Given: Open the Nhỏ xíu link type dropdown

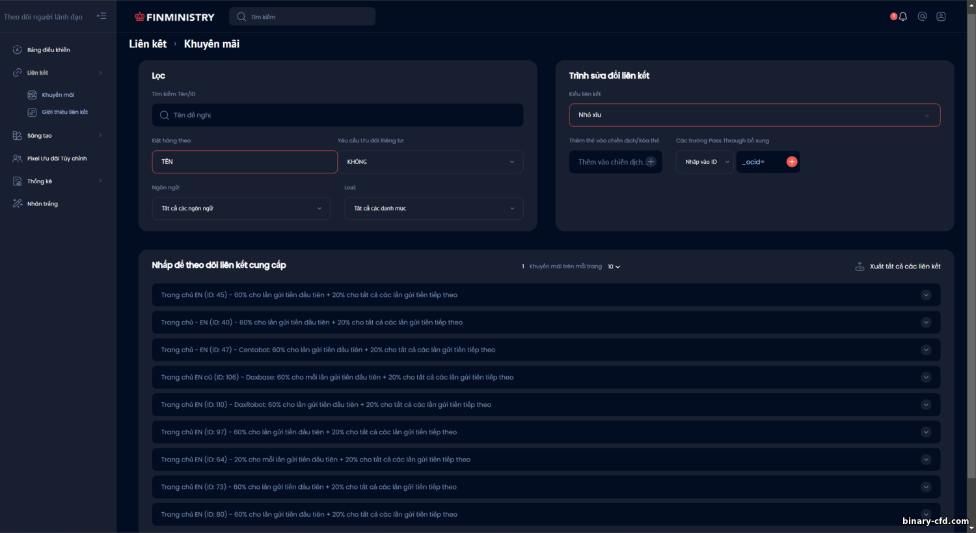Looking at the screenshot, I should click(x=755, y=115).
